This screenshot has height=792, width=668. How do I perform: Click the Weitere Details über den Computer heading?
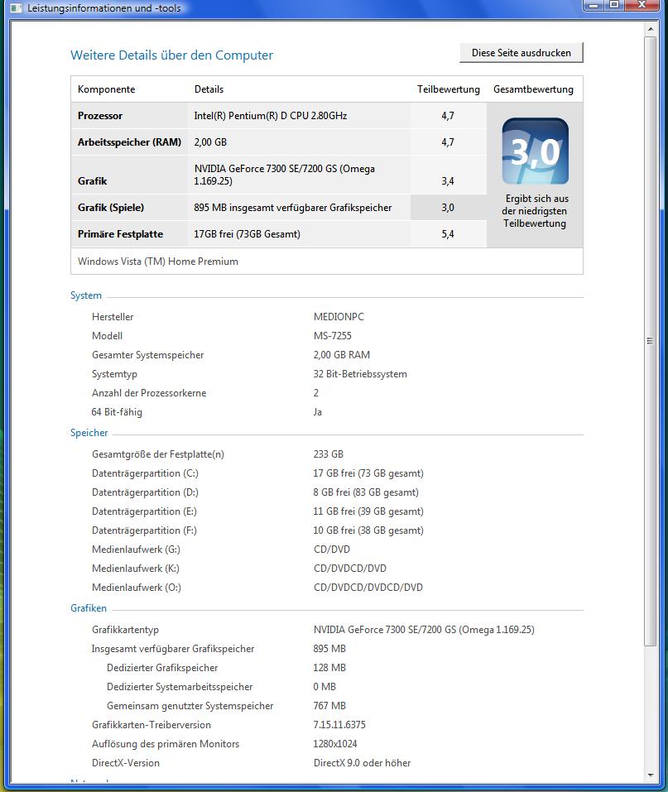(172, 55)
